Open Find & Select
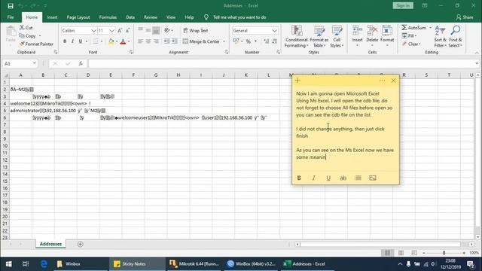The width and height of the screenshot is (482, 271). pyautogui.click(x=455, y=37)
